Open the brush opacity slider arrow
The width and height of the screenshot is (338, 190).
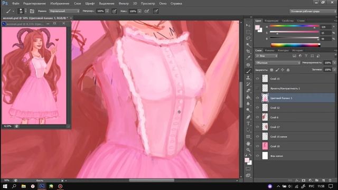pos(107,11)
